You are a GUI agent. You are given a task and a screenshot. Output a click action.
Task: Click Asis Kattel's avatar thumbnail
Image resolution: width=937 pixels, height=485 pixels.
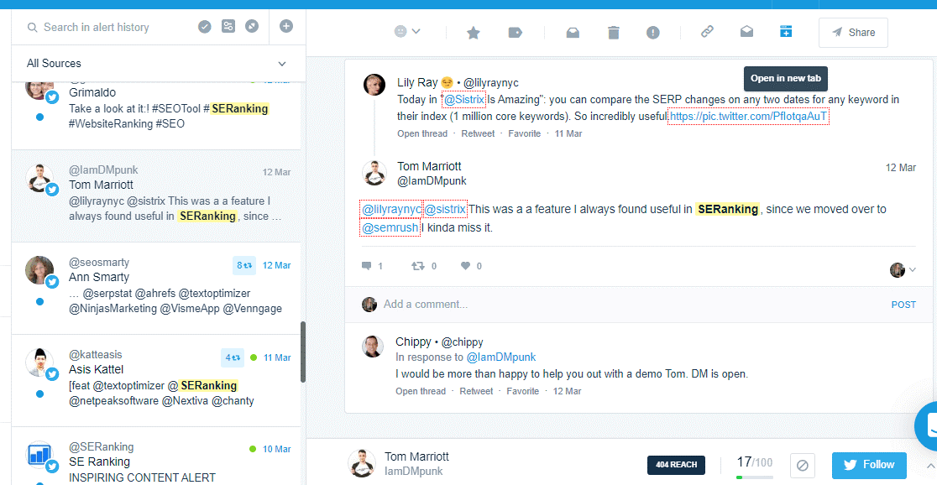(39, 362)
